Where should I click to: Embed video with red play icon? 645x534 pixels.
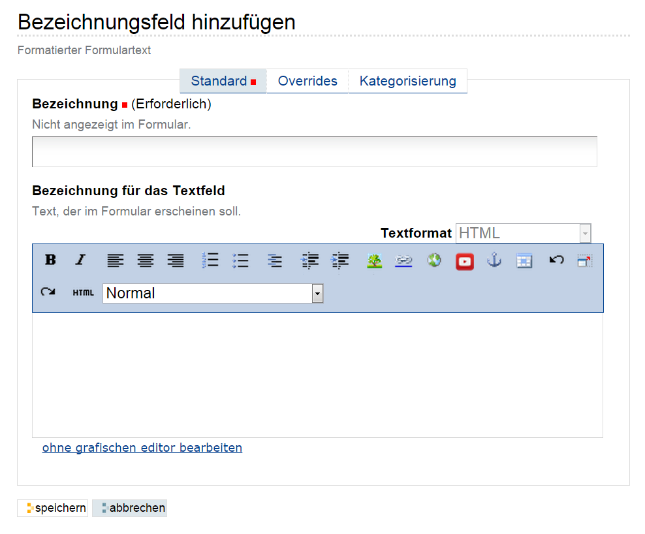[465, 262]
